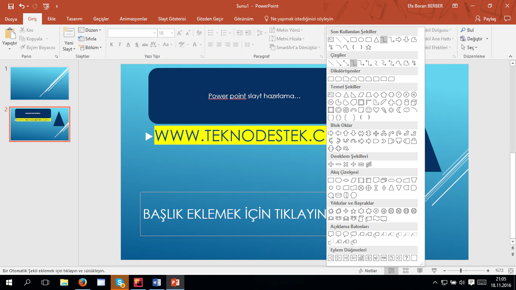Click the Sıfırla reset button

pyautogui.click(x=88, y=39)
